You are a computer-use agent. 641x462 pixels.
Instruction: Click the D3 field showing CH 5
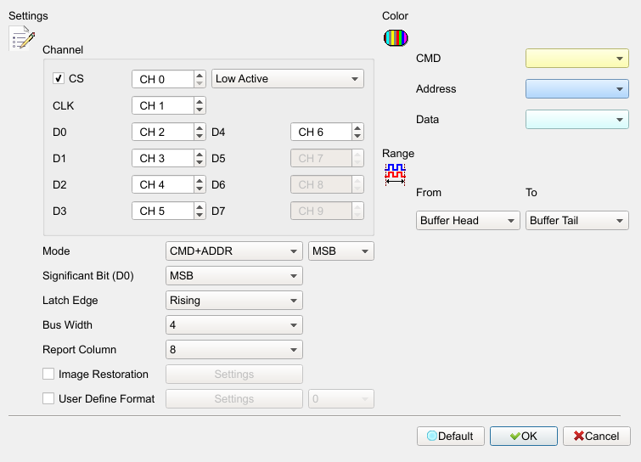pyautogui.click(x=163, y=211)
